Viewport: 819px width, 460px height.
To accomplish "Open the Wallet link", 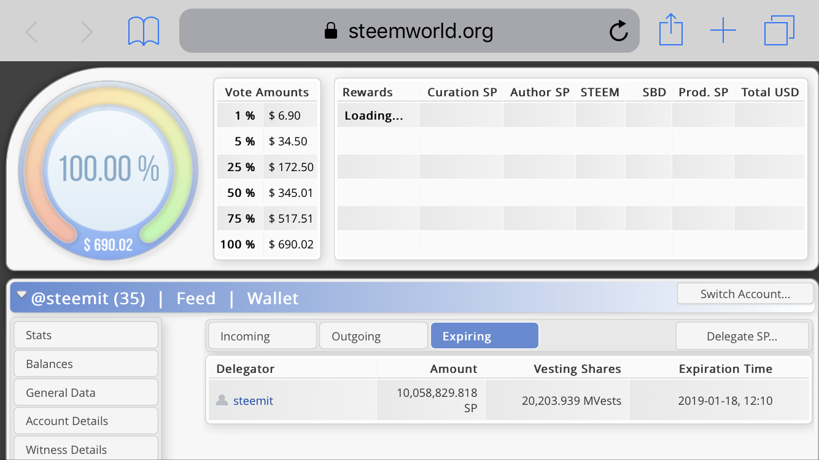I will [273, 299].
